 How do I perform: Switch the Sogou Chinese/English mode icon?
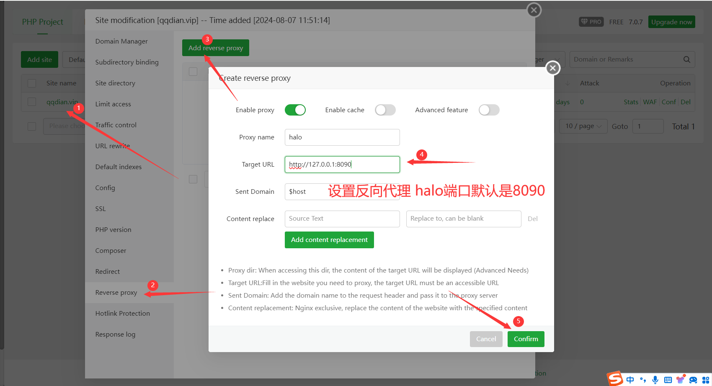[x=630, y=380]
